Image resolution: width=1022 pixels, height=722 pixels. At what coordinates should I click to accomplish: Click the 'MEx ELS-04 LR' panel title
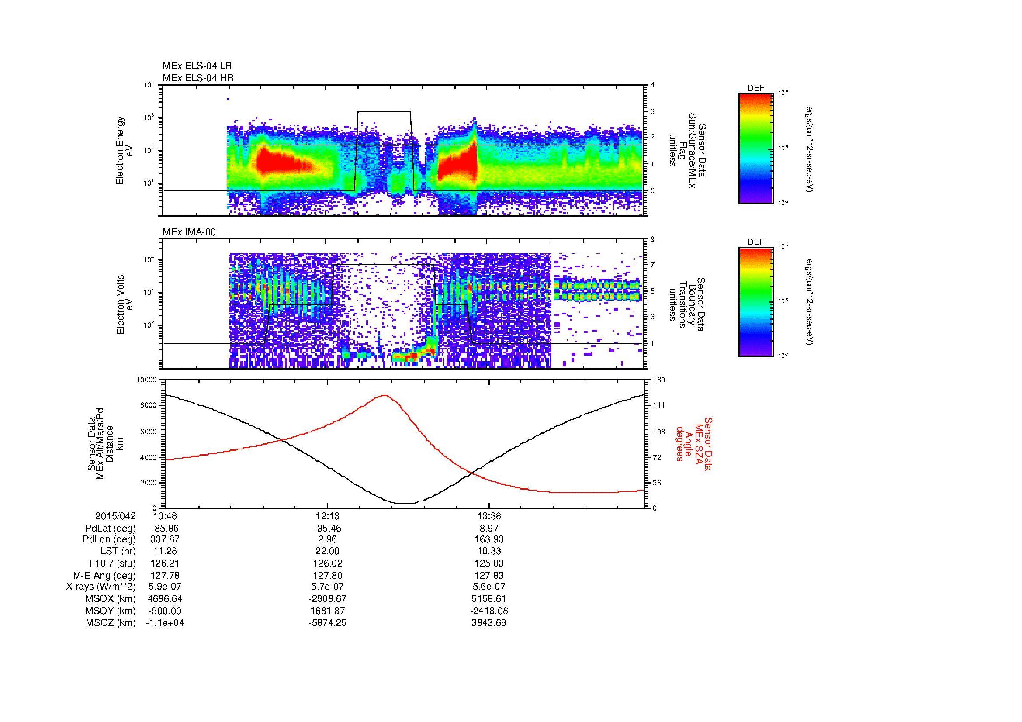coord(197,66)
